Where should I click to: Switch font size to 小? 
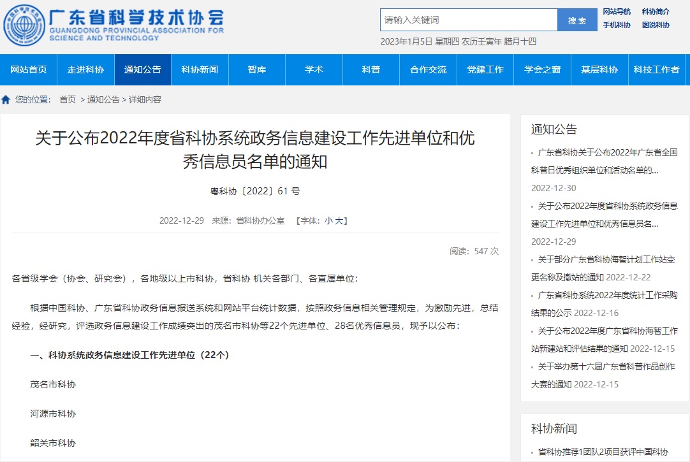coord(328,220)
